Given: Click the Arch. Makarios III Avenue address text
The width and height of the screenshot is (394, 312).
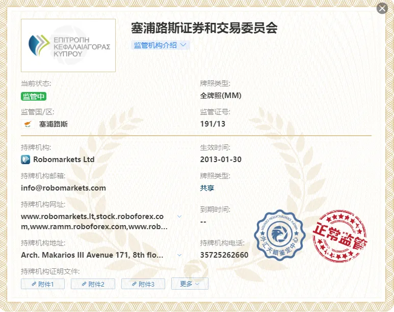Looking at the screenshot, I should coord(92,255).
